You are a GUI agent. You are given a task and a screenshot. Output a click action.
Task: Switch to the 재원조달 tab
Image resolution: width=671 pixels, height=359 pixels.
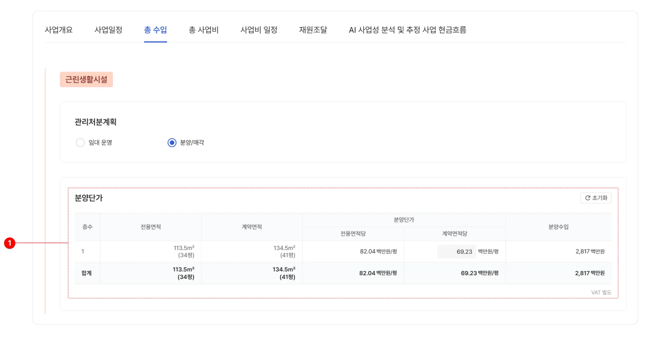(313, 30)
